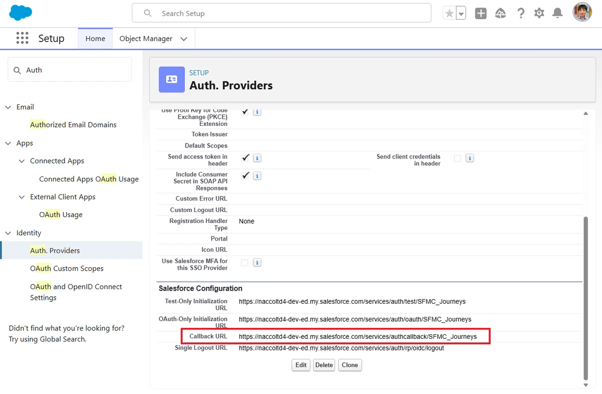
Task: Click the PKCE extension info icon
Action: (257, 112)
